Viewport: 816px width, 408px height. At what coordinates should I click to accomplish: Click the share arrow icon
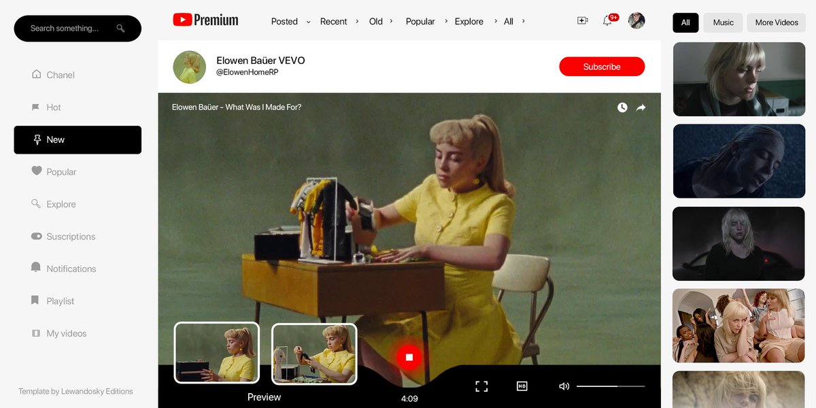(641, 107)
